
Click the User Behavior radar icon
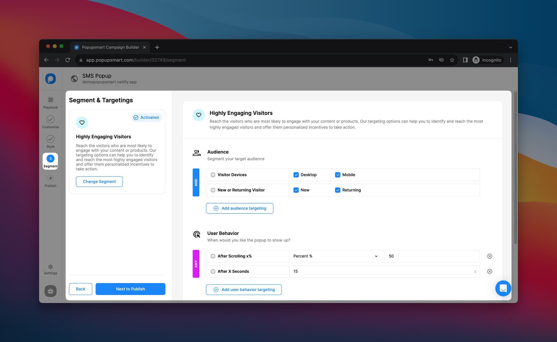[x=197, y=234]
